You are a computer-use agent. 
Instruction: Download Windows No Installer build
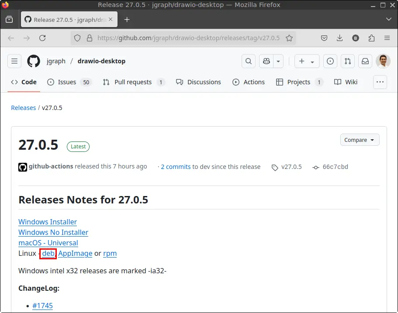click(53, 232)
